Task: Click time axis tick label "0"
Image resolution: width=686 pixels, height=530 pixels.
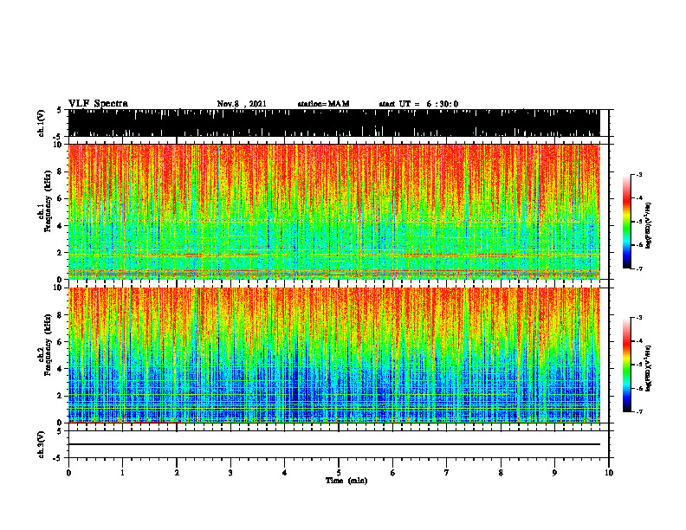Action: pyautogui.click(x=68, y=473)
